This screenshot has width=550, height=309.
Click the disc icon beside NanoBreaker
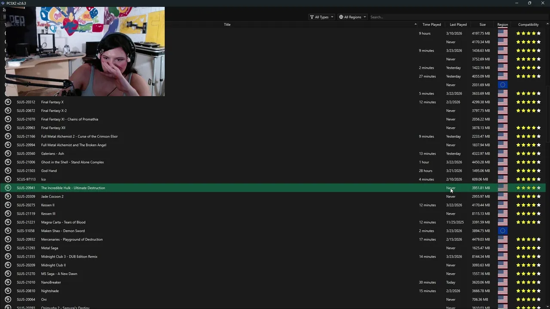coord(8,282)
